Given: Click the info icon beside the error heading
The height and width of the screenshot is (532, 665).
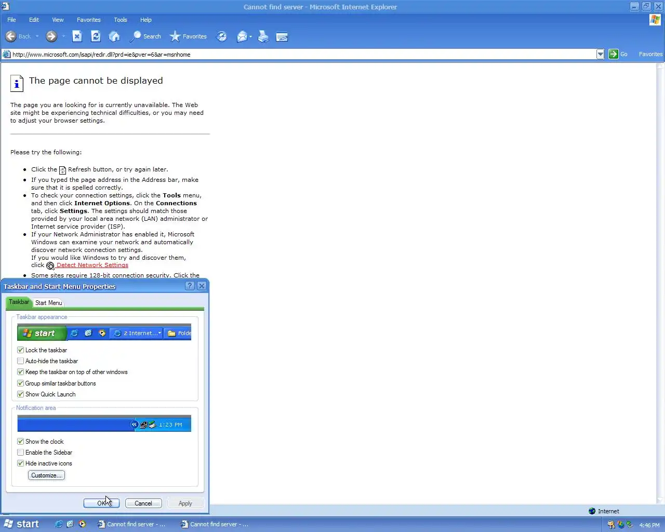Looking at the screenshot, I should [17, 83].
